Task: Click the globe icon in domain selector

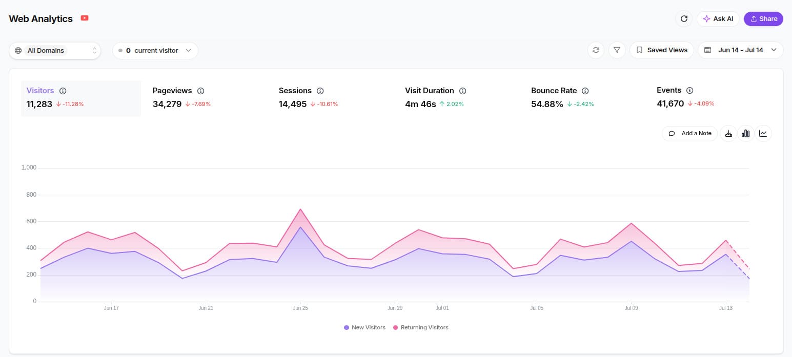Action: tap(18, 51)
